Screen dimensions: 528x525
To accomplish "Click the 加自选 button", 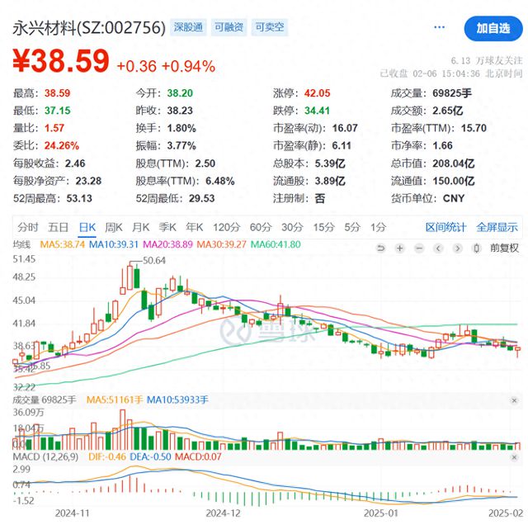I will click(493, 28).
